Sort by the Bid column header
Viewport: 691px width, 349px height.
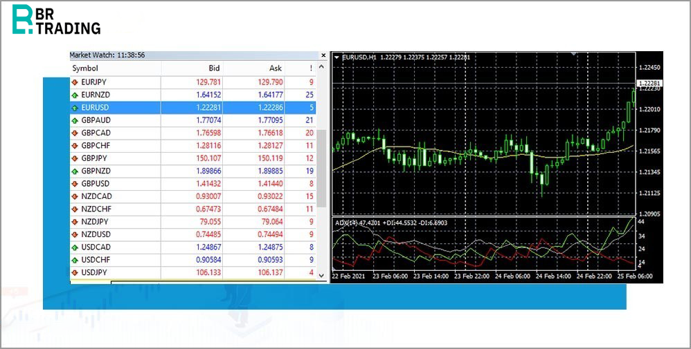(214, 68)
